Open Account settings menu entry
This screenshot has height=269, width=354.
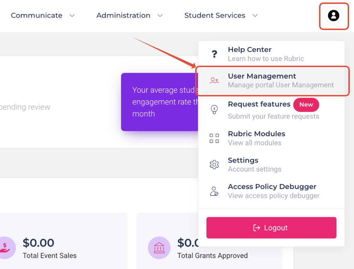[272, 165]
